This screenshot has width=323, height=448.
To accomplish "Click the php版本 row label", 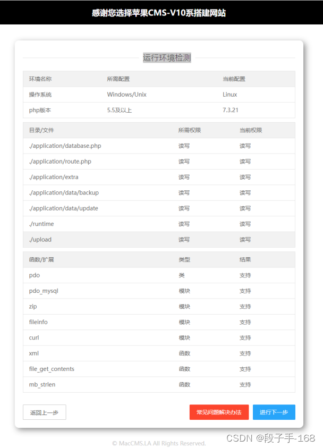I will 40,111.
